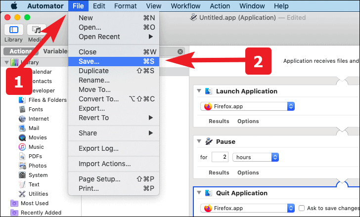
Task: Switch to the Variables tab
Action: pos(56,51)
